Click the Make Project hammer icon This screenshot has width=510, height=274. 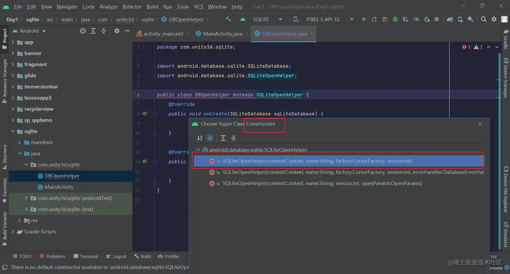coord(228,19)
